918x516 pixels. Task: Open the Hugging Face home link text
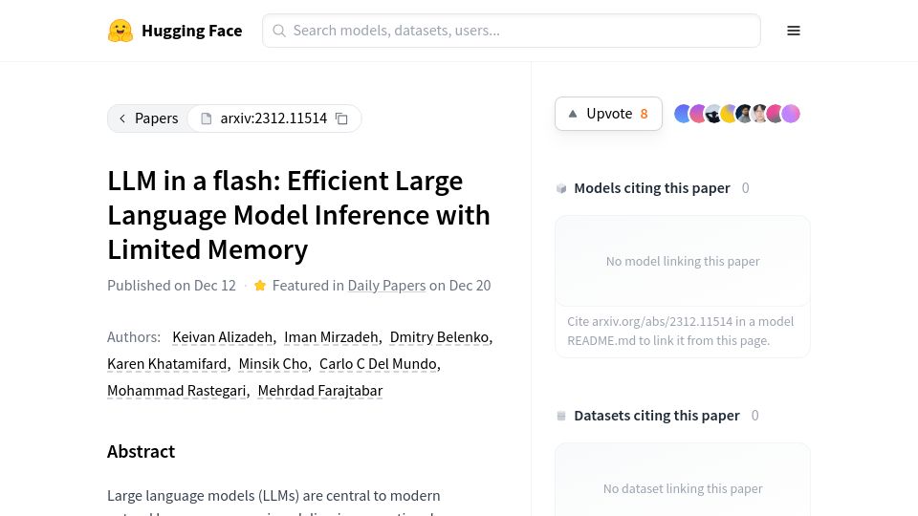(191, 31)
